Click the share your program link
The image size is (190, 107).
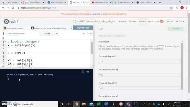point(15,28)
